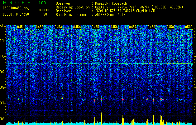Click the 0451 time marker

pyautogui.click(x=21, y=27)
